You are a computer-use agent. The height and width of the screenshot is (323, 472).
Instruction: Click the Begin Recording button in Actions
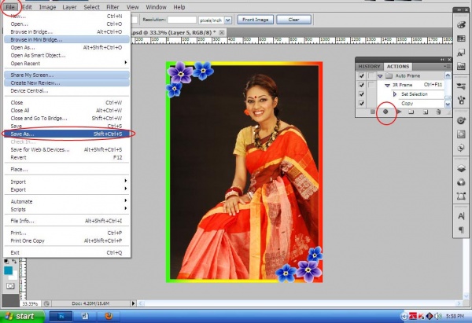click(x=386, y=112)
